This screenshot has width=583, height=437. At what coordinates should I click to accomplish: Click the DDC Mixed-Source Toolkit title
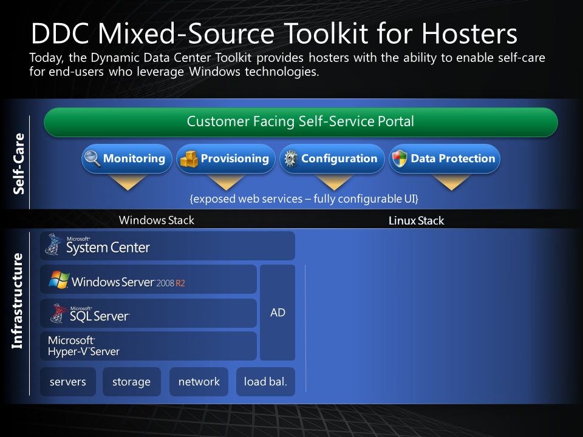click(274, 33)
